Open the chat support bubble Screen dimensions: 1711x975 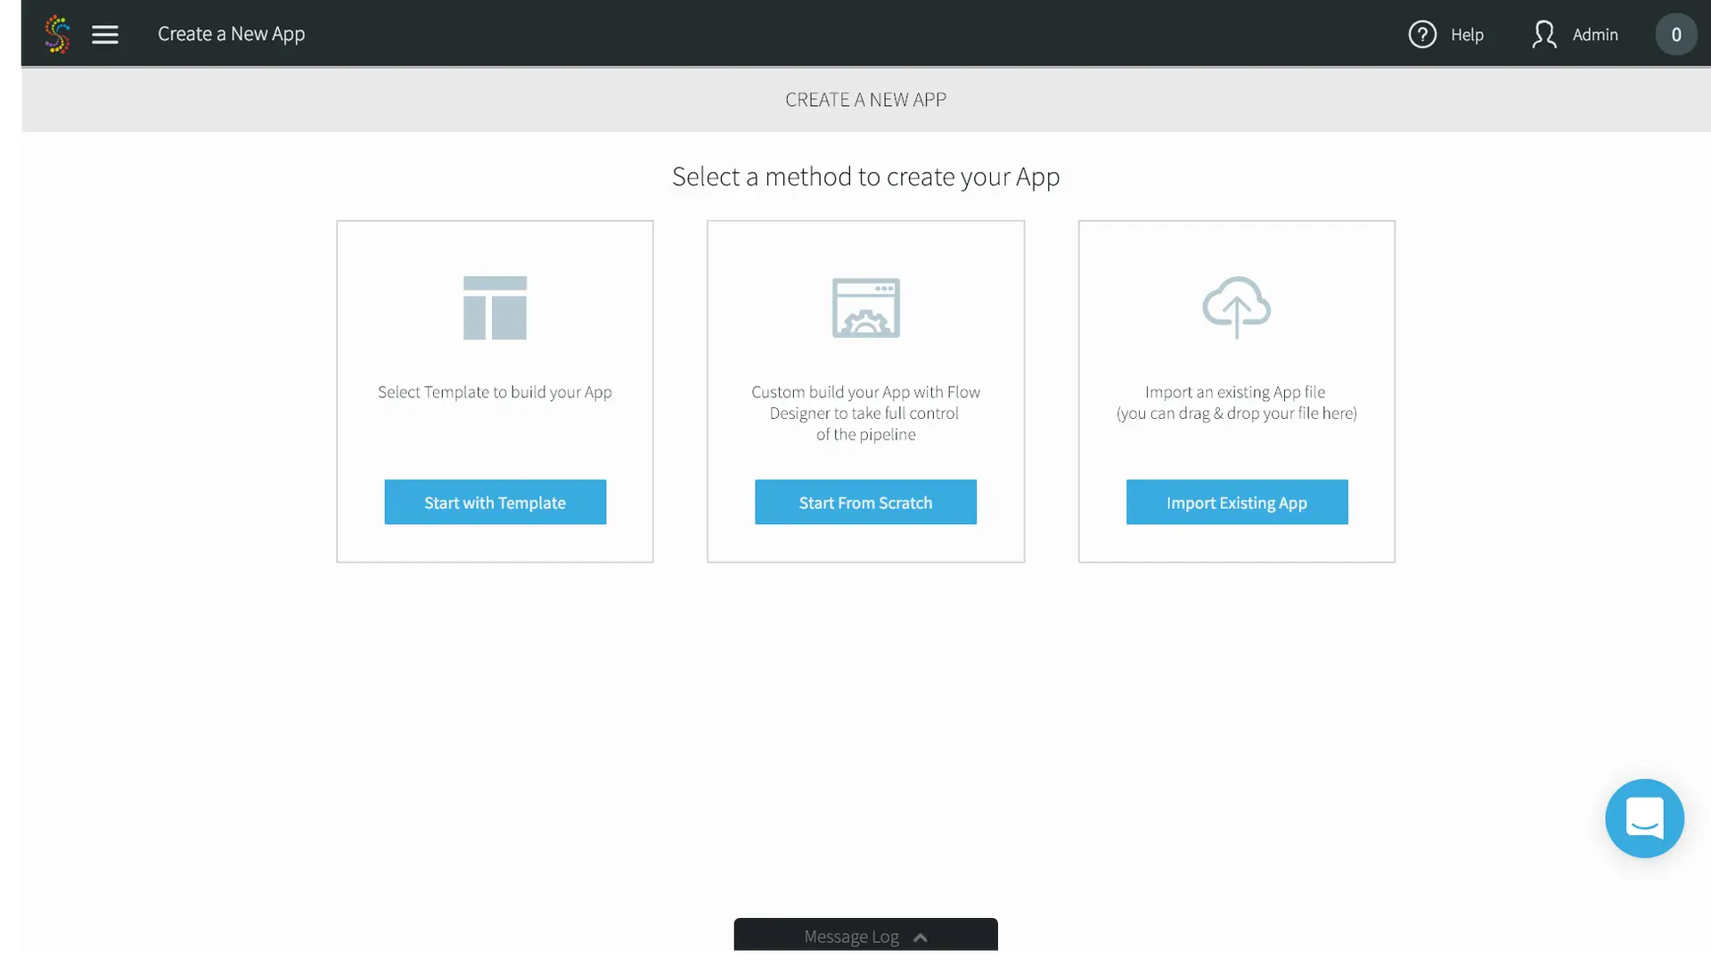1644,818
